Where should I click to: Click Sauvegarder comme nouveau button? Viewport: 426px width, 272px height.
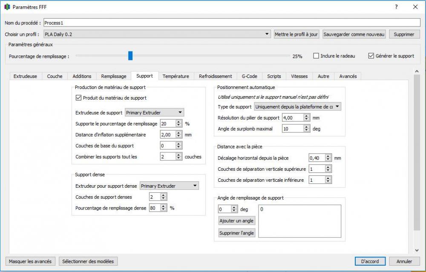354,34
